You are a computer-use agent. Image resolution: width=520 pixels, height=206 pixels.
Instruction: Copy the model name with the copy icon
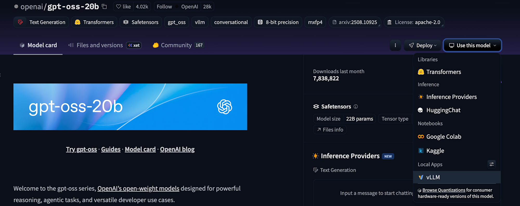click(x=104, y=6)
